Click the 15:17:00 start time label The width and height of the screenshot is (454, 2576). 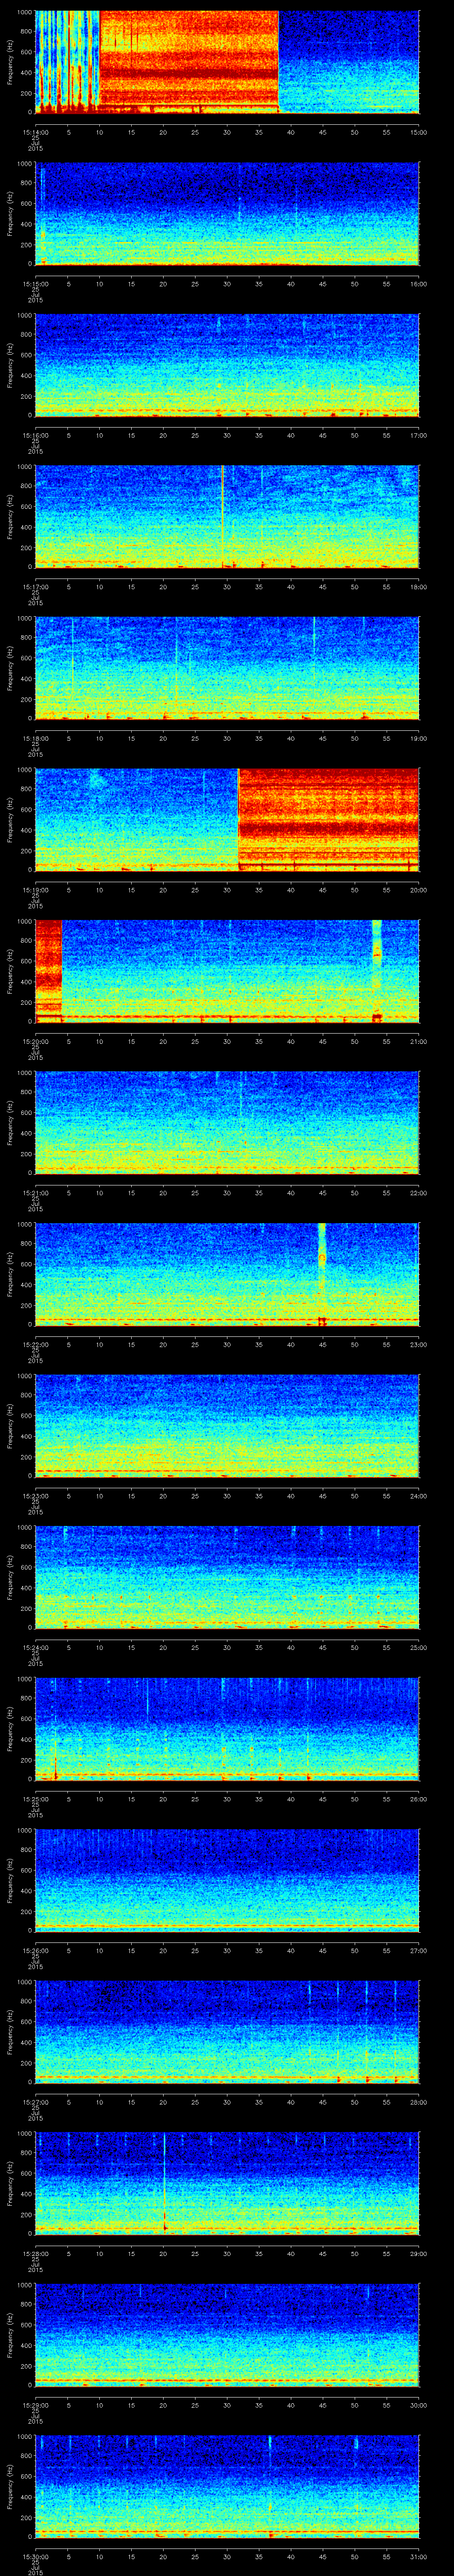[x=36, y=586]
